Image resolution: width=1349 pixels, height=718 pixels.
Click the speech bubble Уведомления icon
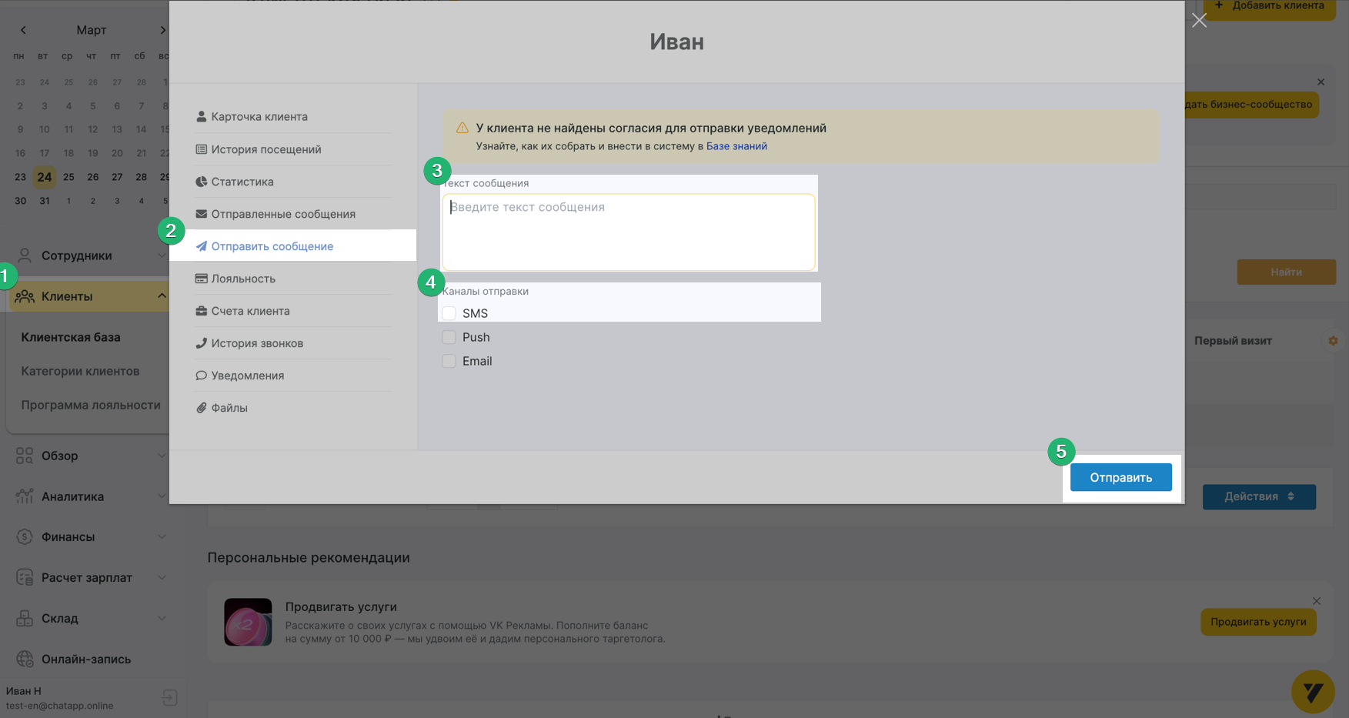202,376
